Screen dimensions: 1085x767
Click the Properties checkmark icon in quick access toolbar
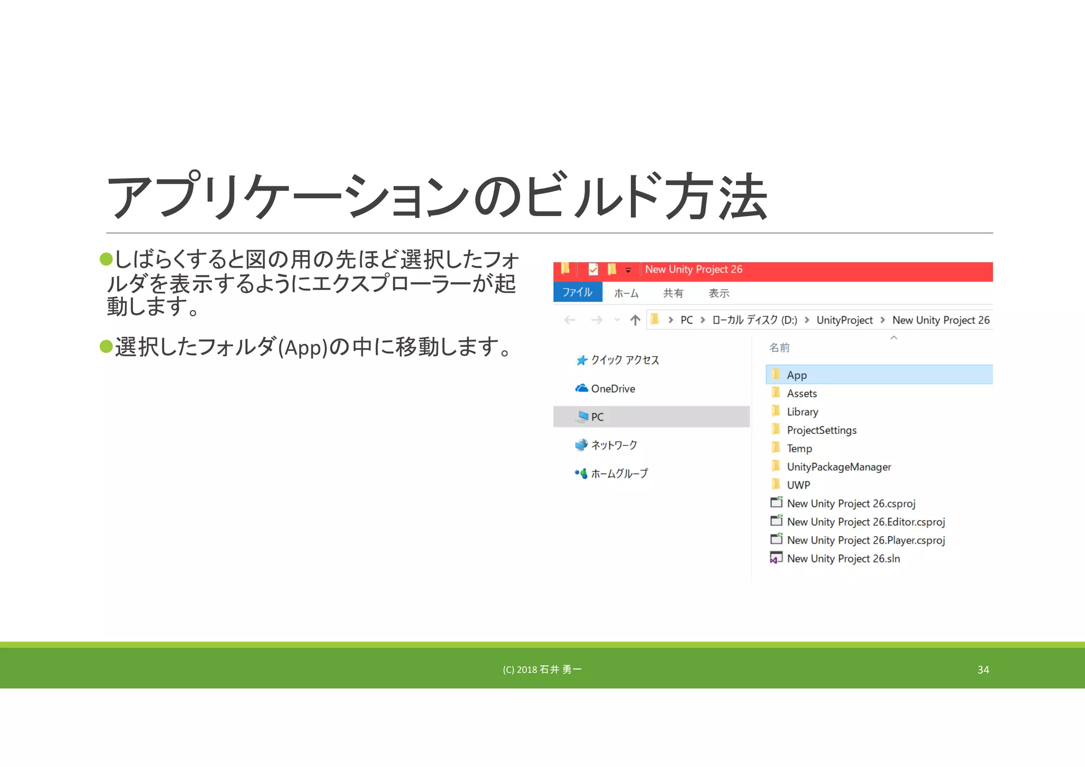coord(593,270)
